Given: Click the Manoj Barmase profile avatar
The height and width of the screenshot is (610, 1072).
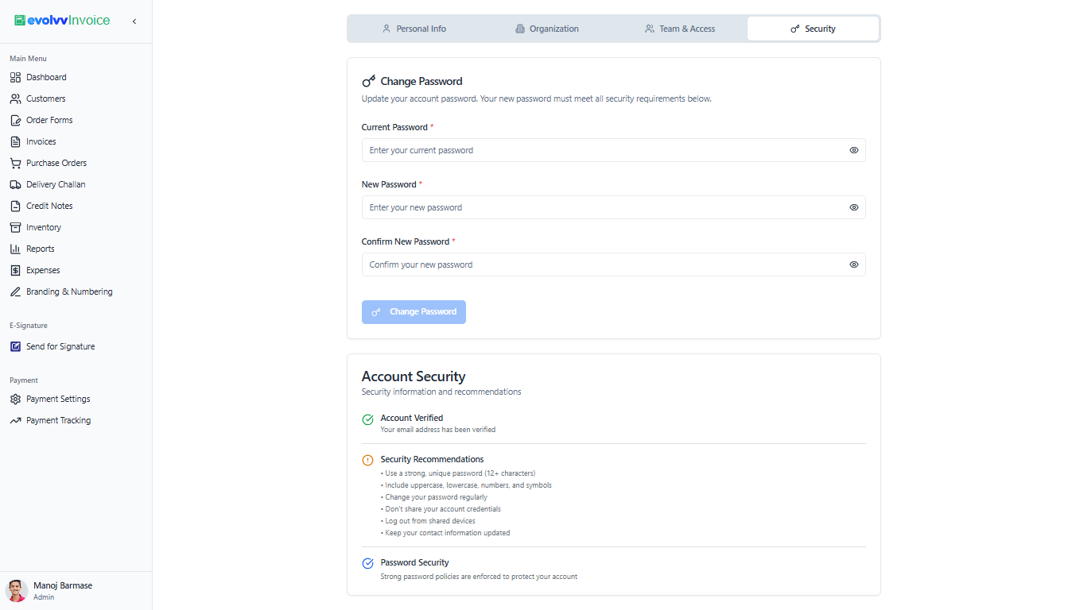Looking at the screenshot, I should (17, 590).
